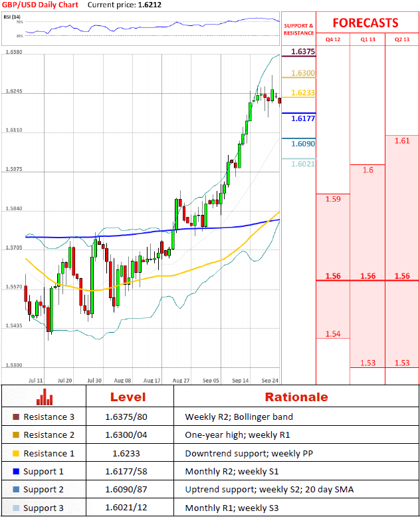Image resolution: width=420 pixels, height=517 pixels.
Task: Click the Level column header
Action: 130,397
